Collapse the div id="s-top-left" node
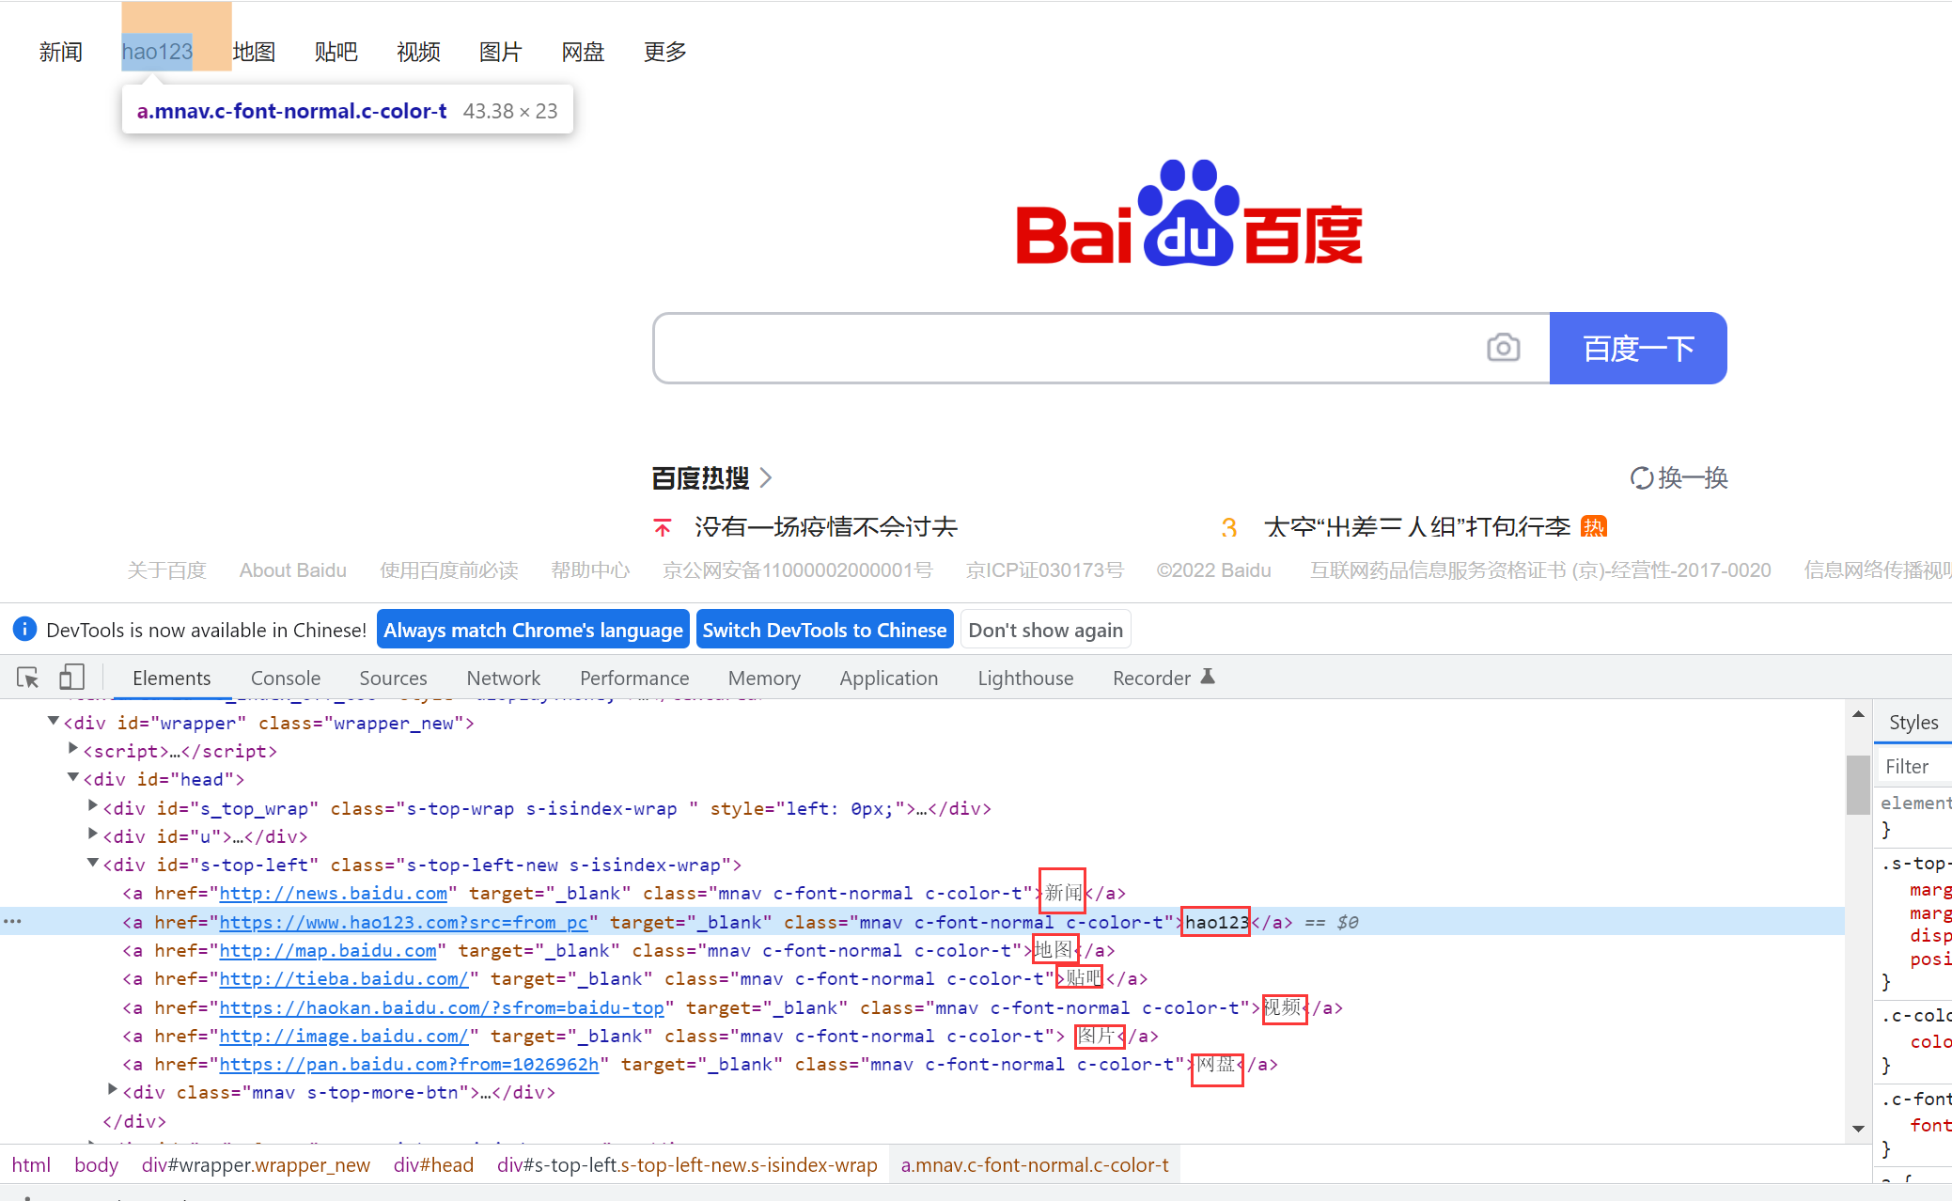 point(93,863)
